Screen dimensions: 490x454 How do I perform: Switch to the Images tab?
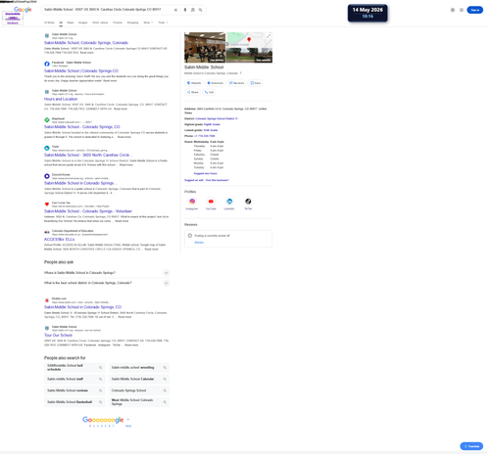[83, 23]
